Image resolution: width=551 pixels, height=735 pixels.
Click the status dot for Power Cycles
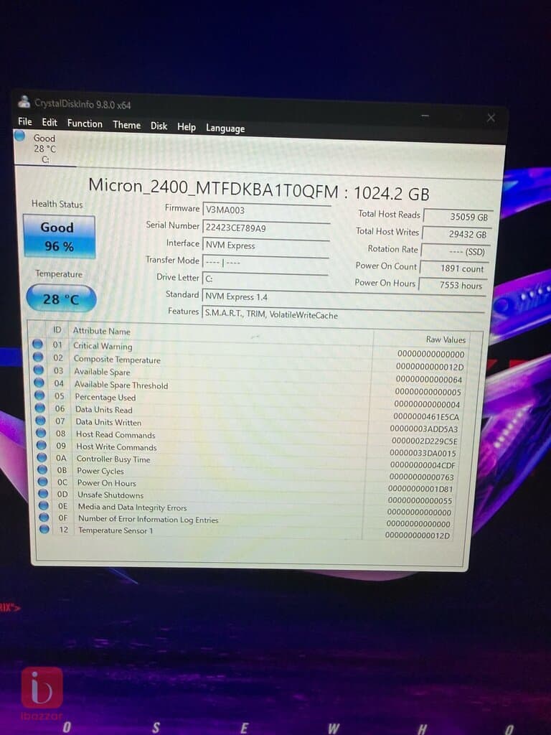click(42, 469)
